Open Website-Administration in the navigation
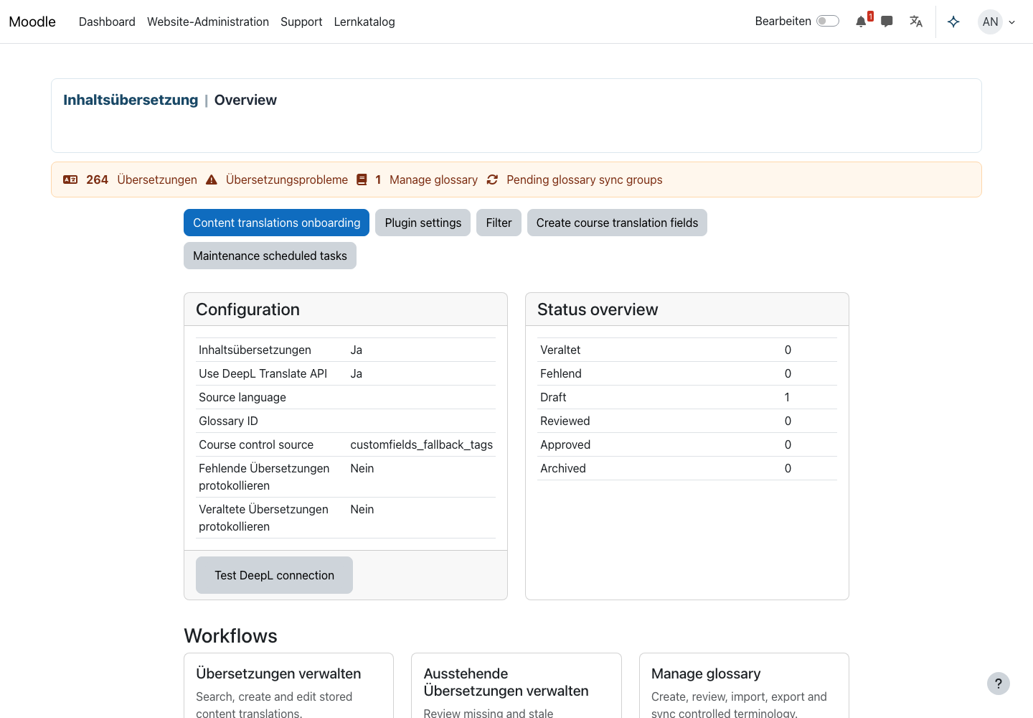The width and height of the screenshot is (1033, 718). tap(208, 22)
